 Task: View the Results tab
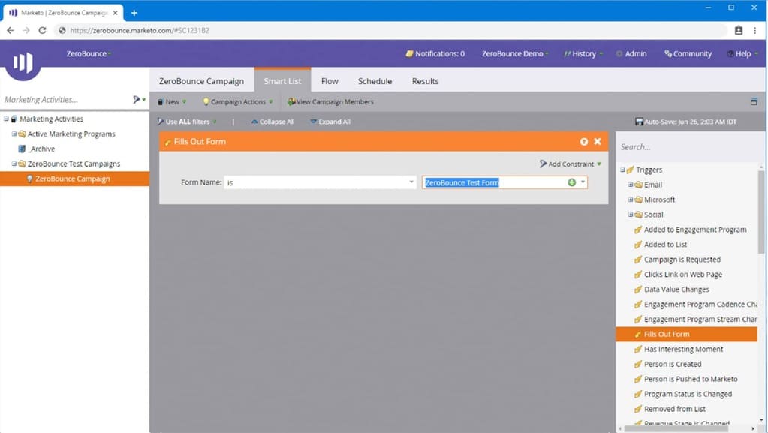coord(425,81)
